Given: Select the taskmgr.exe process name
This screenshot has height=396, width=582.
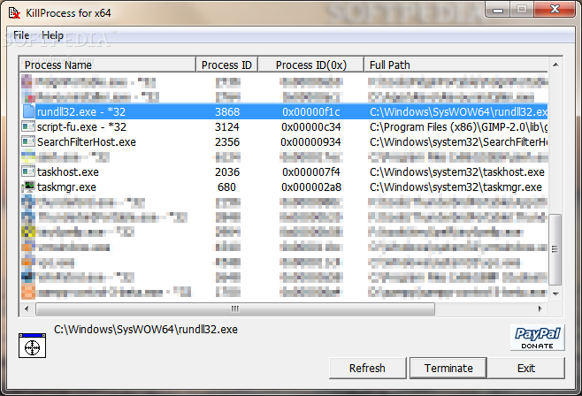Looking at the screenshot, I should pyautogui.click(x=66, y=187).
